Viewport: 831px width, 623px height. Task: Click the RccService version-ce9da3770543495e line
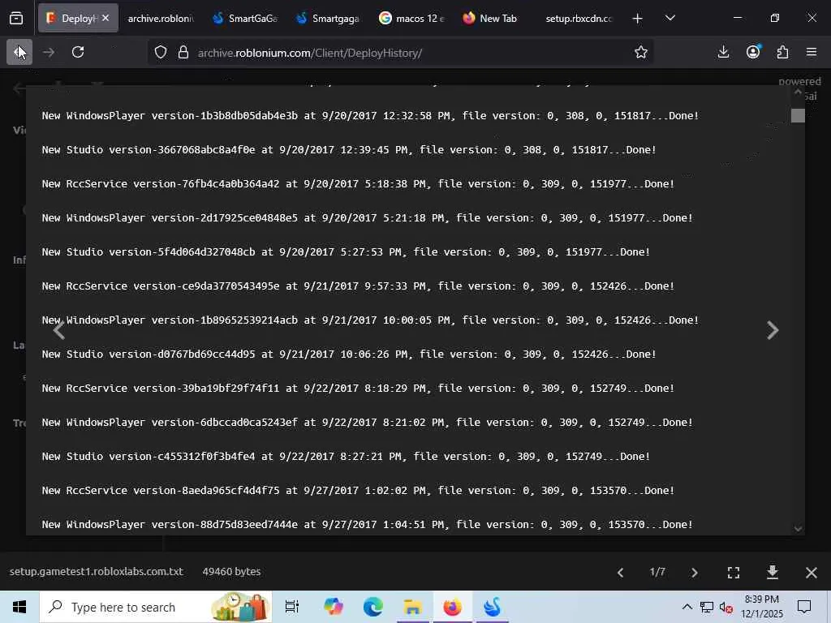pyautogui.click(x=358, y=286)
